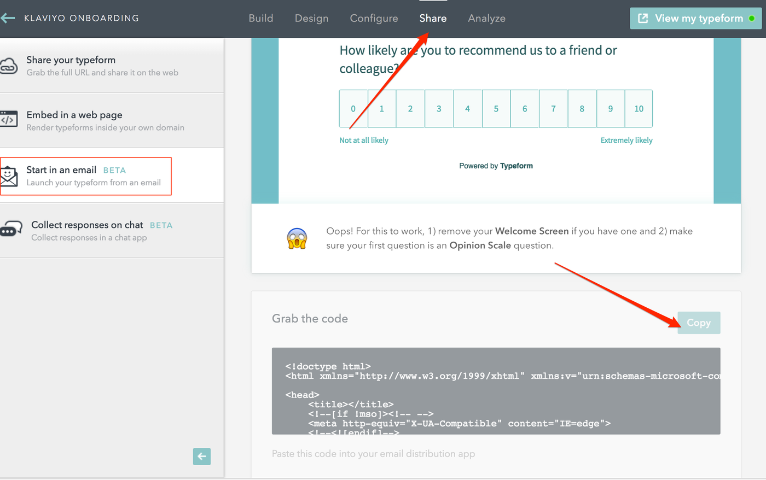Click the scared face emoji in warning

[297, 238]
